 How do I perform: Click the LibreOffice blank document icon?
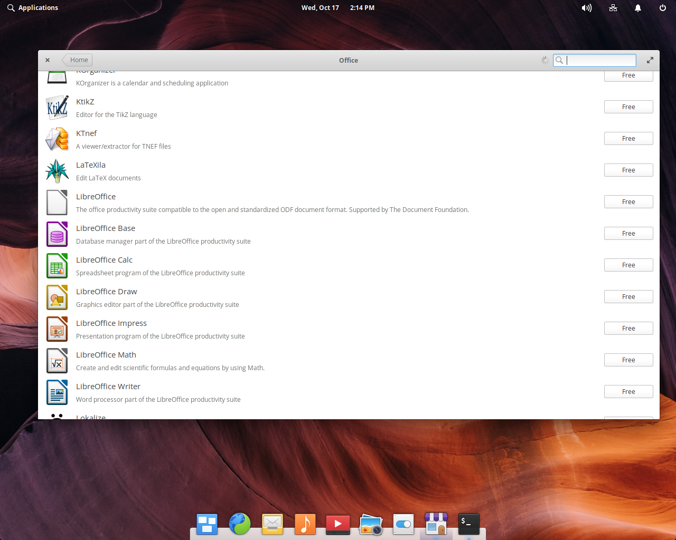click(57, 202)
